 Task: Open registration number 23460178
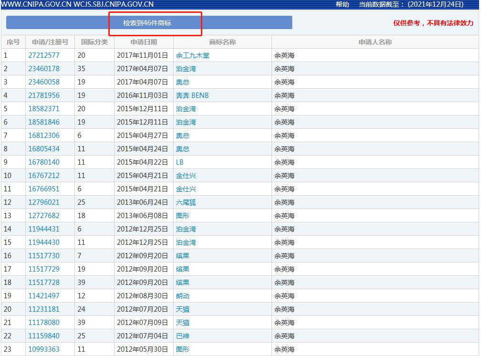(44, 69)
